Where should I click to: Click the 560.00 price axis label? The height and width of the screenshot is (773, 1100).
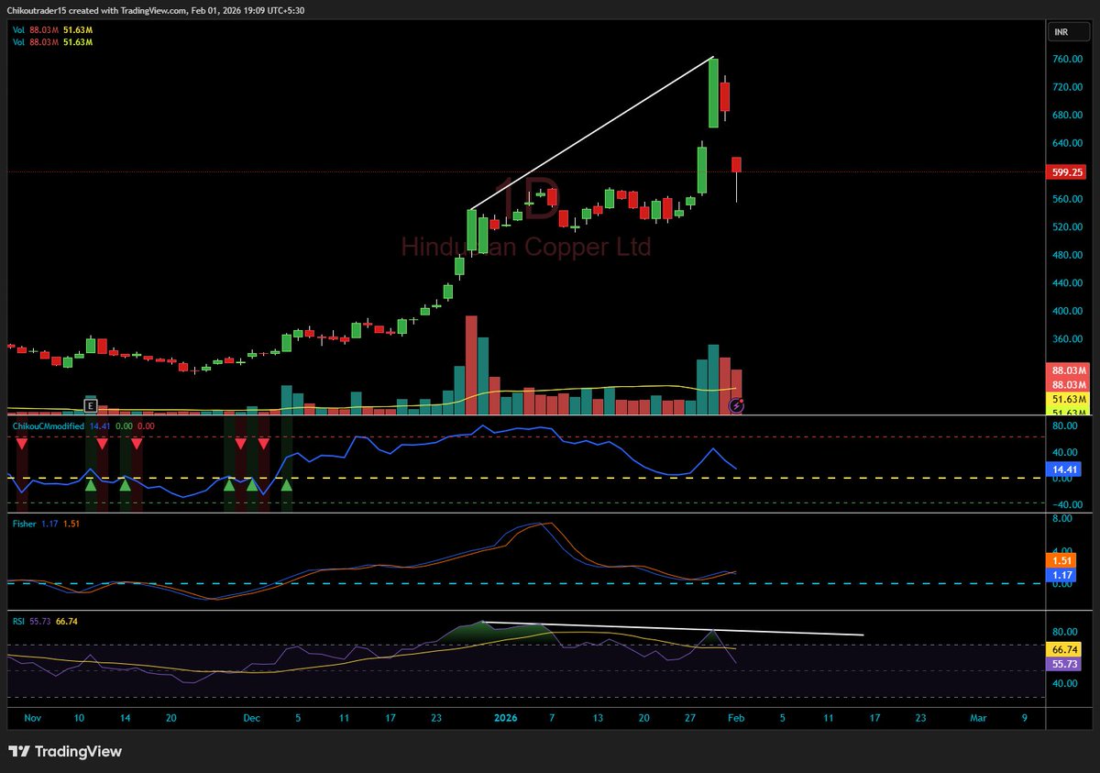pyautogui.click(x=1069, y=199)
